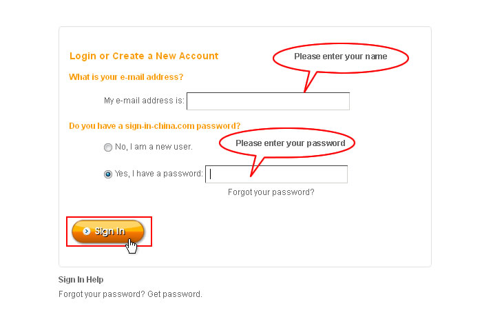The height and width of the screenshot is (328, 482).
Task: Click the 'No, I am a new user.' label text
Action: (154, 147)
